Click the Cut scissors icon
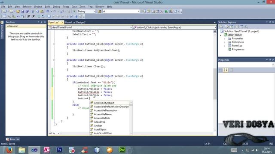Screen dimensions: 275x154 [x=33, y=12]
